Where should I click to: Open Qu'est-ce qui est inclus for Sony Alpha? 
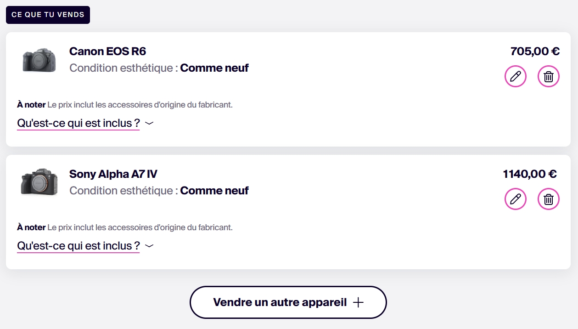[x=79, y=246]
